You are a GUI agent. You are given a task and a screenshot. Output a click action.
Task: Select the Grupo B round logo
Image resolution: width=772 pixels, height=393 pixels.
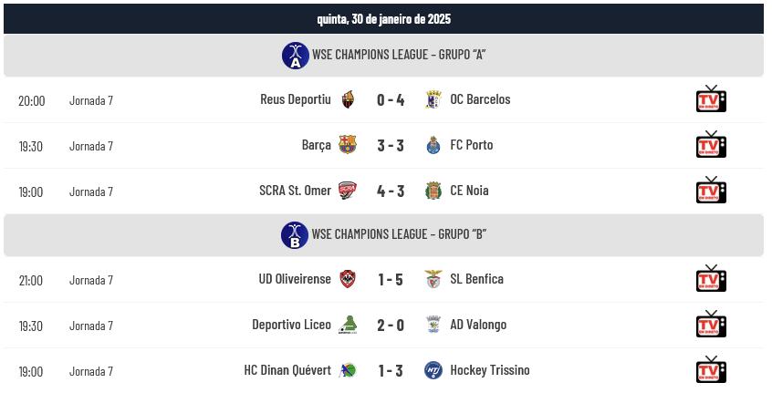click(x=295, y=234)
